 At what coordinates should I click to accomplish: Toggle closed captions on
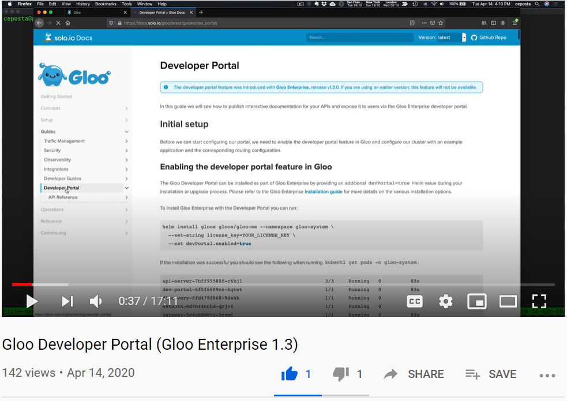tap(414, 301)
